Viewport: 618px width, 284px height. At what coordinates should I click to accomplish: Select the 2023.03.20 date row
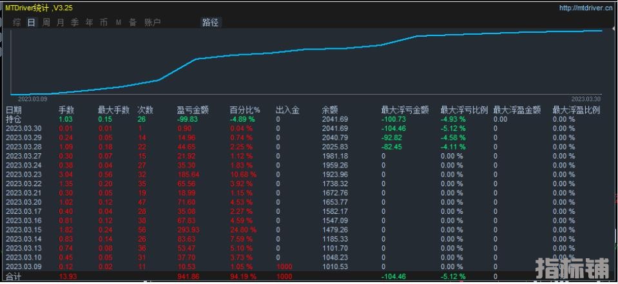point(24,202)
